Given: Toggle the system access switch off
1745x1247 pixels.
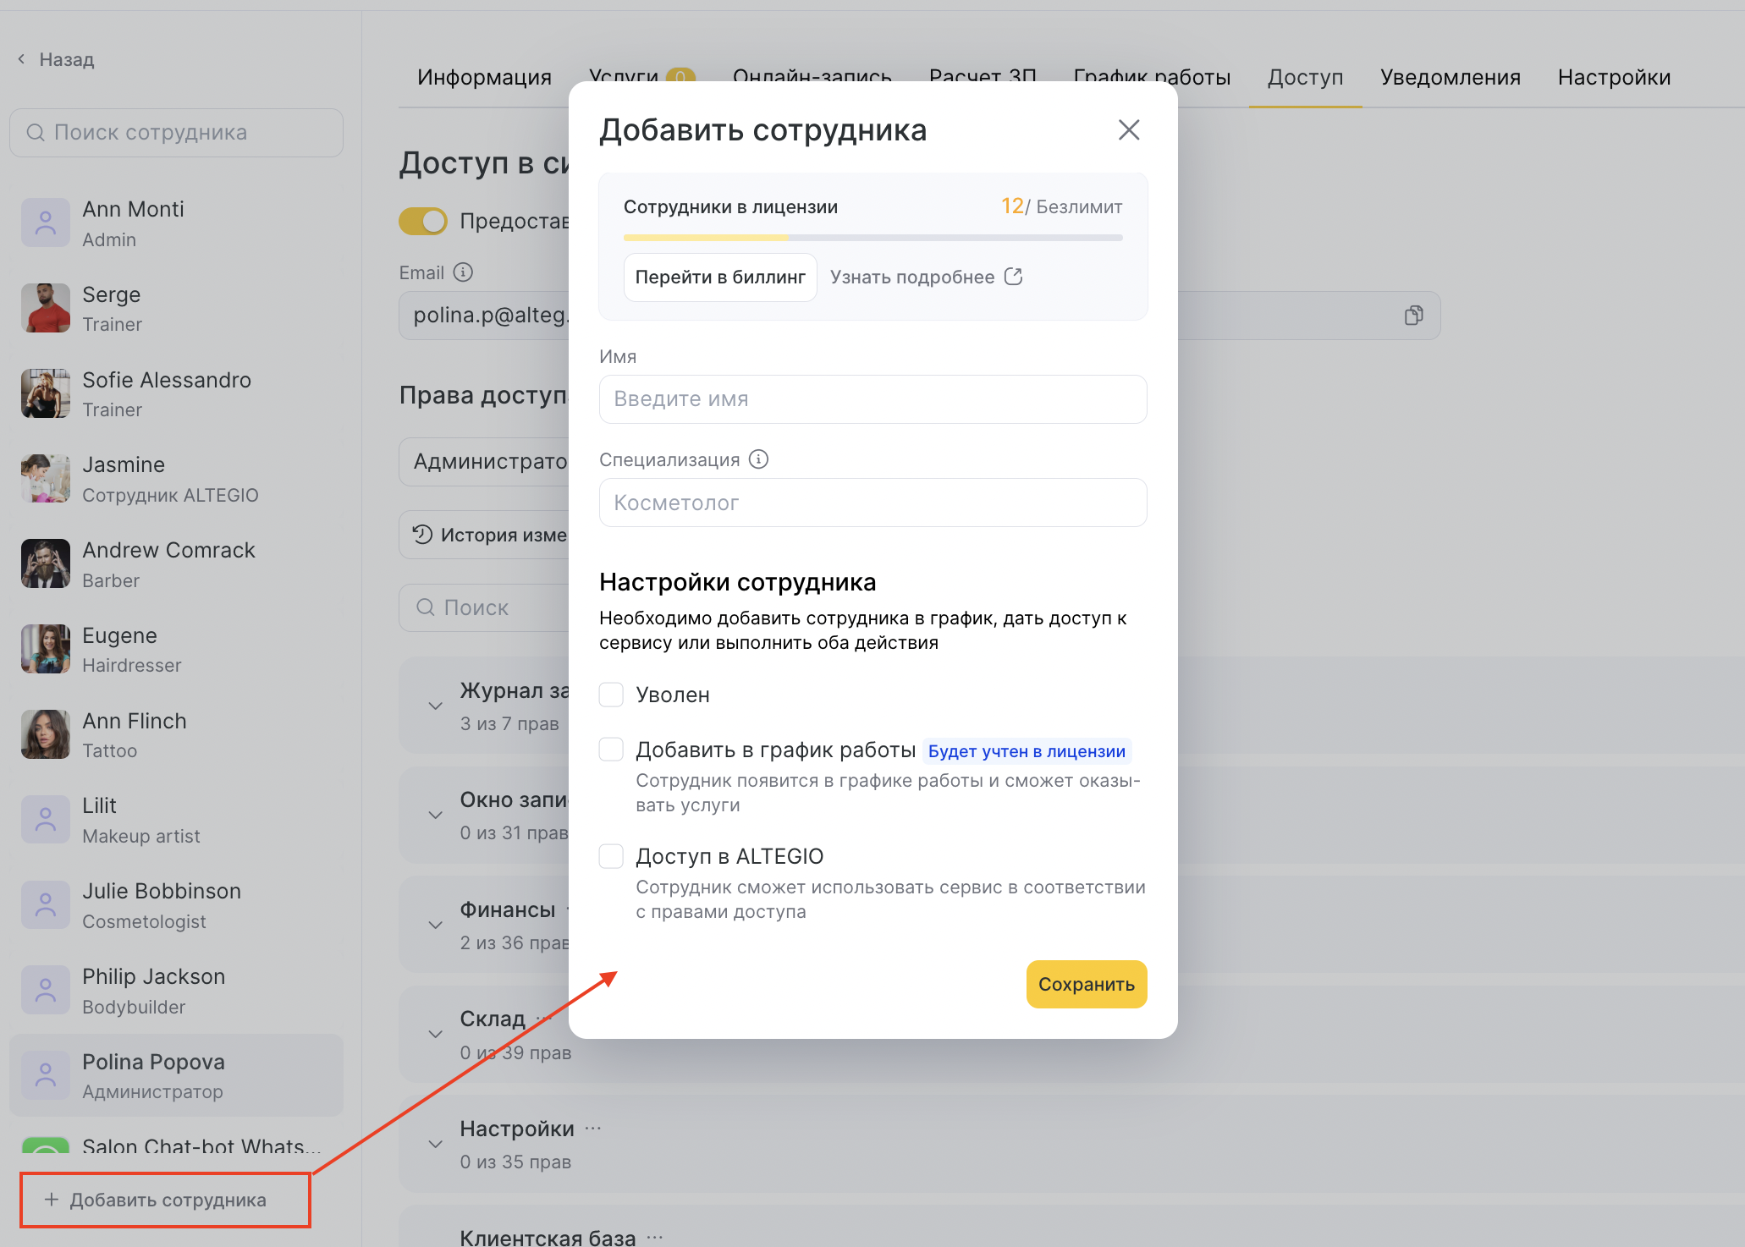Looking at the screenshot, I should (x=423, y=222).
